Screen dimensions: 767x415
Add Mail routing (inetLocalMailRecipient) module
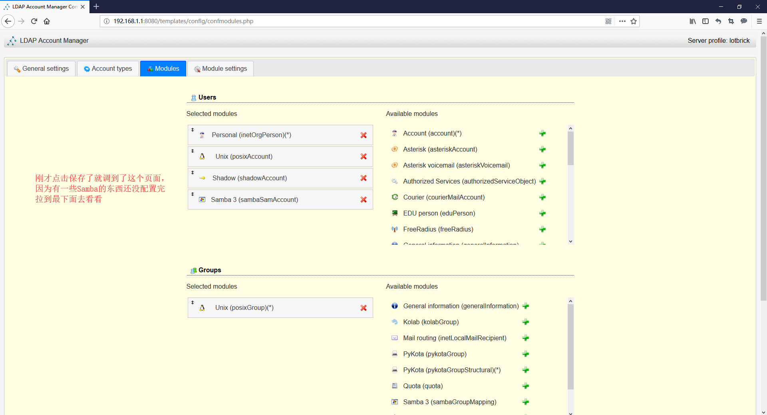click(526, 338)
